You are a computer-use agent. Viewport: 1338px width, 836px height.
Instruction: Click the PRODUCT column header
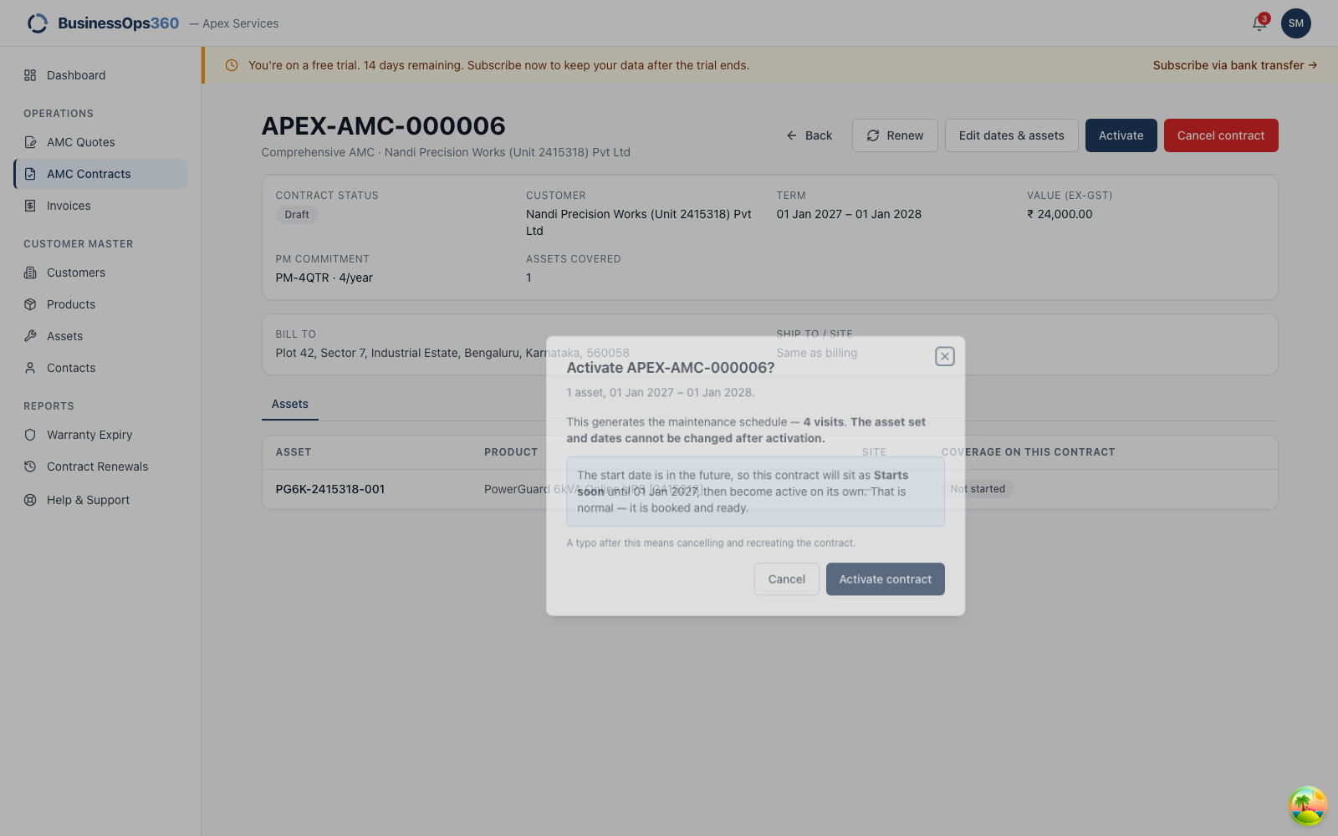tap(511, 452)
